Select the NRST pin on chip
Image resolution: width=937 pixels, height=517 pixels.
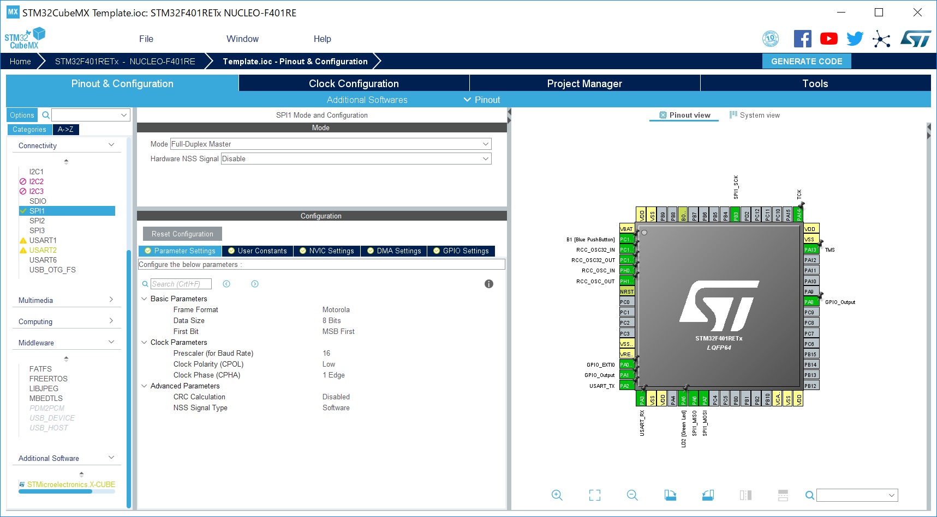point(627,291)
